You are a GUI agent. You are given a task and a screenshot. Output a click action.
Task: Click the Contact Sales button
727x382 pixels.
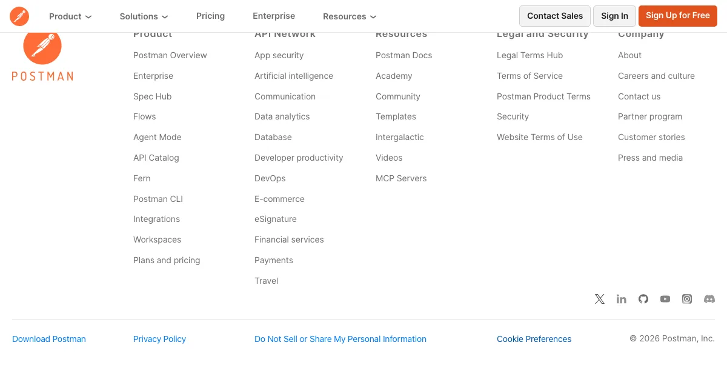click(554, 16)
